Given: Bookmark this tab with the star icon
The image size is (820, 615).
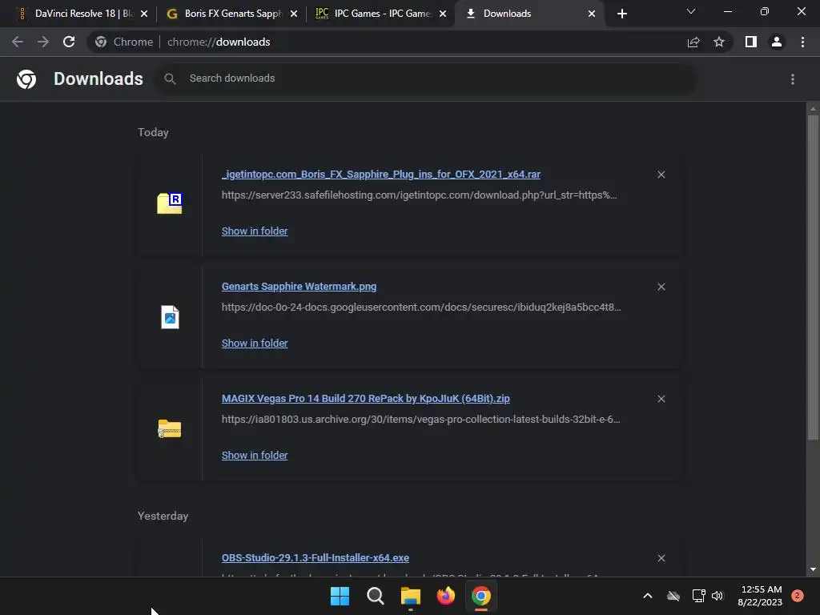Looking at the screenshot, I should pyautogui.click(x=719, y=42).
